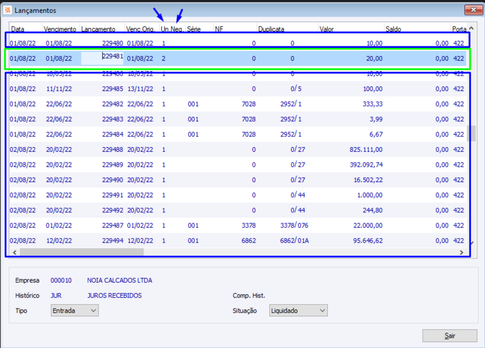The width and height of the screenshot is (485, 348).
Task: Click the Saldo column header
Action: (x=417, y=29)
